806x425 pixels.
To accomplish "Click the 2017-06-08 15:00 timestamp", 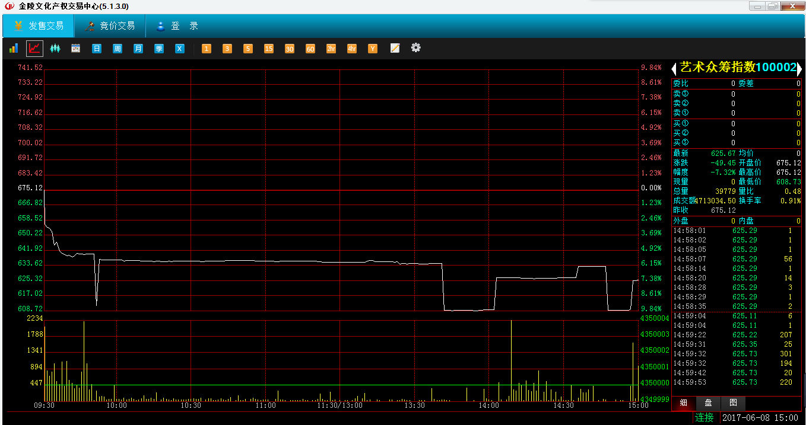I will (761, 418).
